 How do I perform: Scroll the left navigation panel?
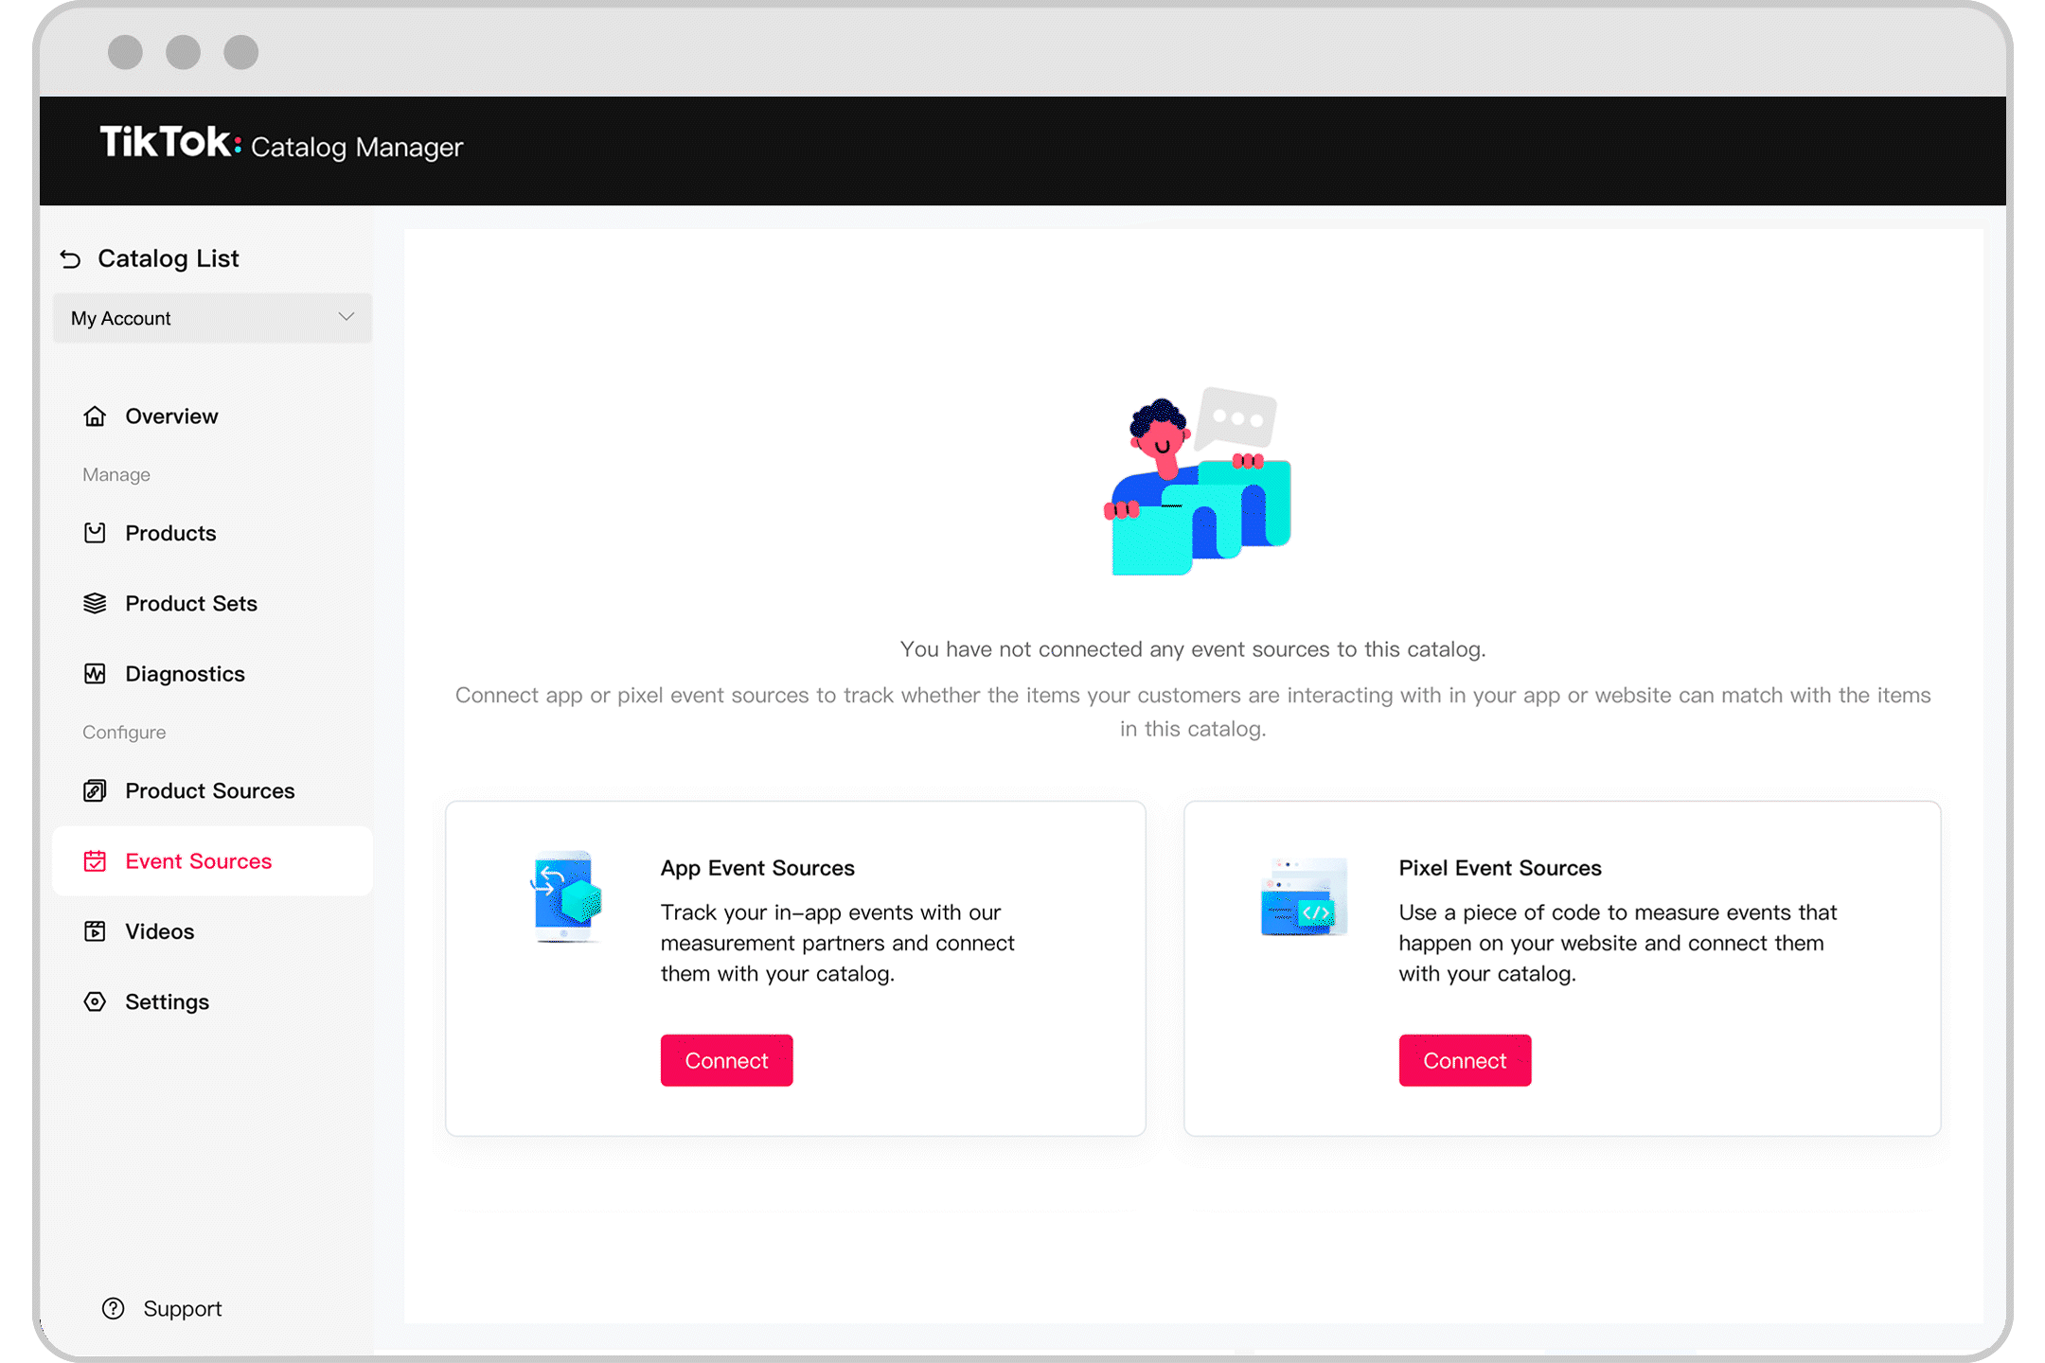click(213, 761)
